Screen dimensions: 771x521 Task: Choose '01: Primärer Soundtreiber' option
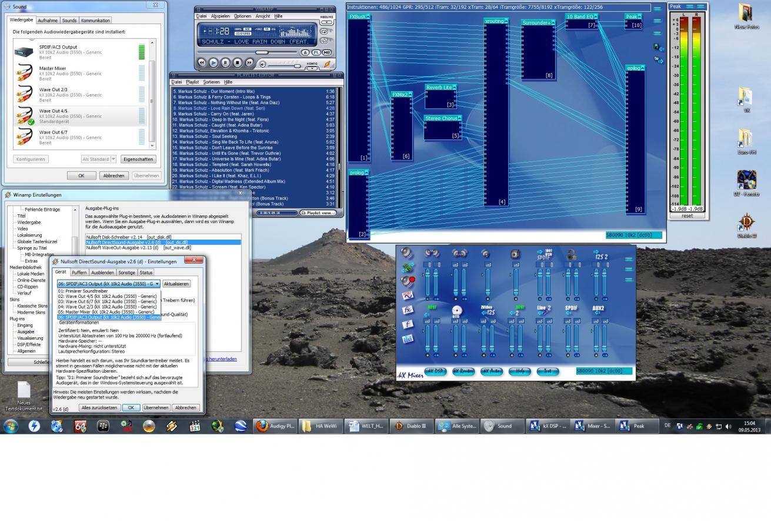pos(108,291)
